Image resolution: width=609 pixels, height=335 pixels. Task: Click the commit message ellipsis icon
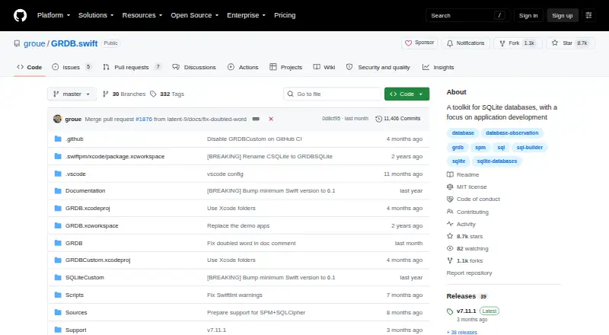click(256, 119)
